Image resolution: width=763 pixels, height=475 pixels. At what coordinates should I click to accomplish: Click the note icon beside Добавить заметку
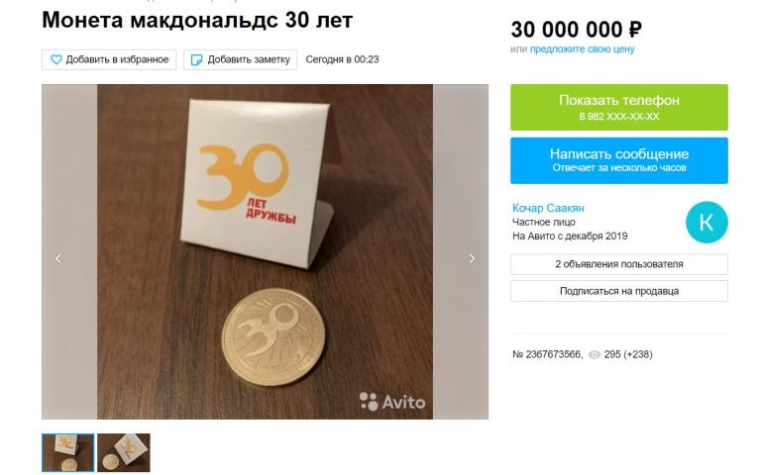(x=196, y=59)
